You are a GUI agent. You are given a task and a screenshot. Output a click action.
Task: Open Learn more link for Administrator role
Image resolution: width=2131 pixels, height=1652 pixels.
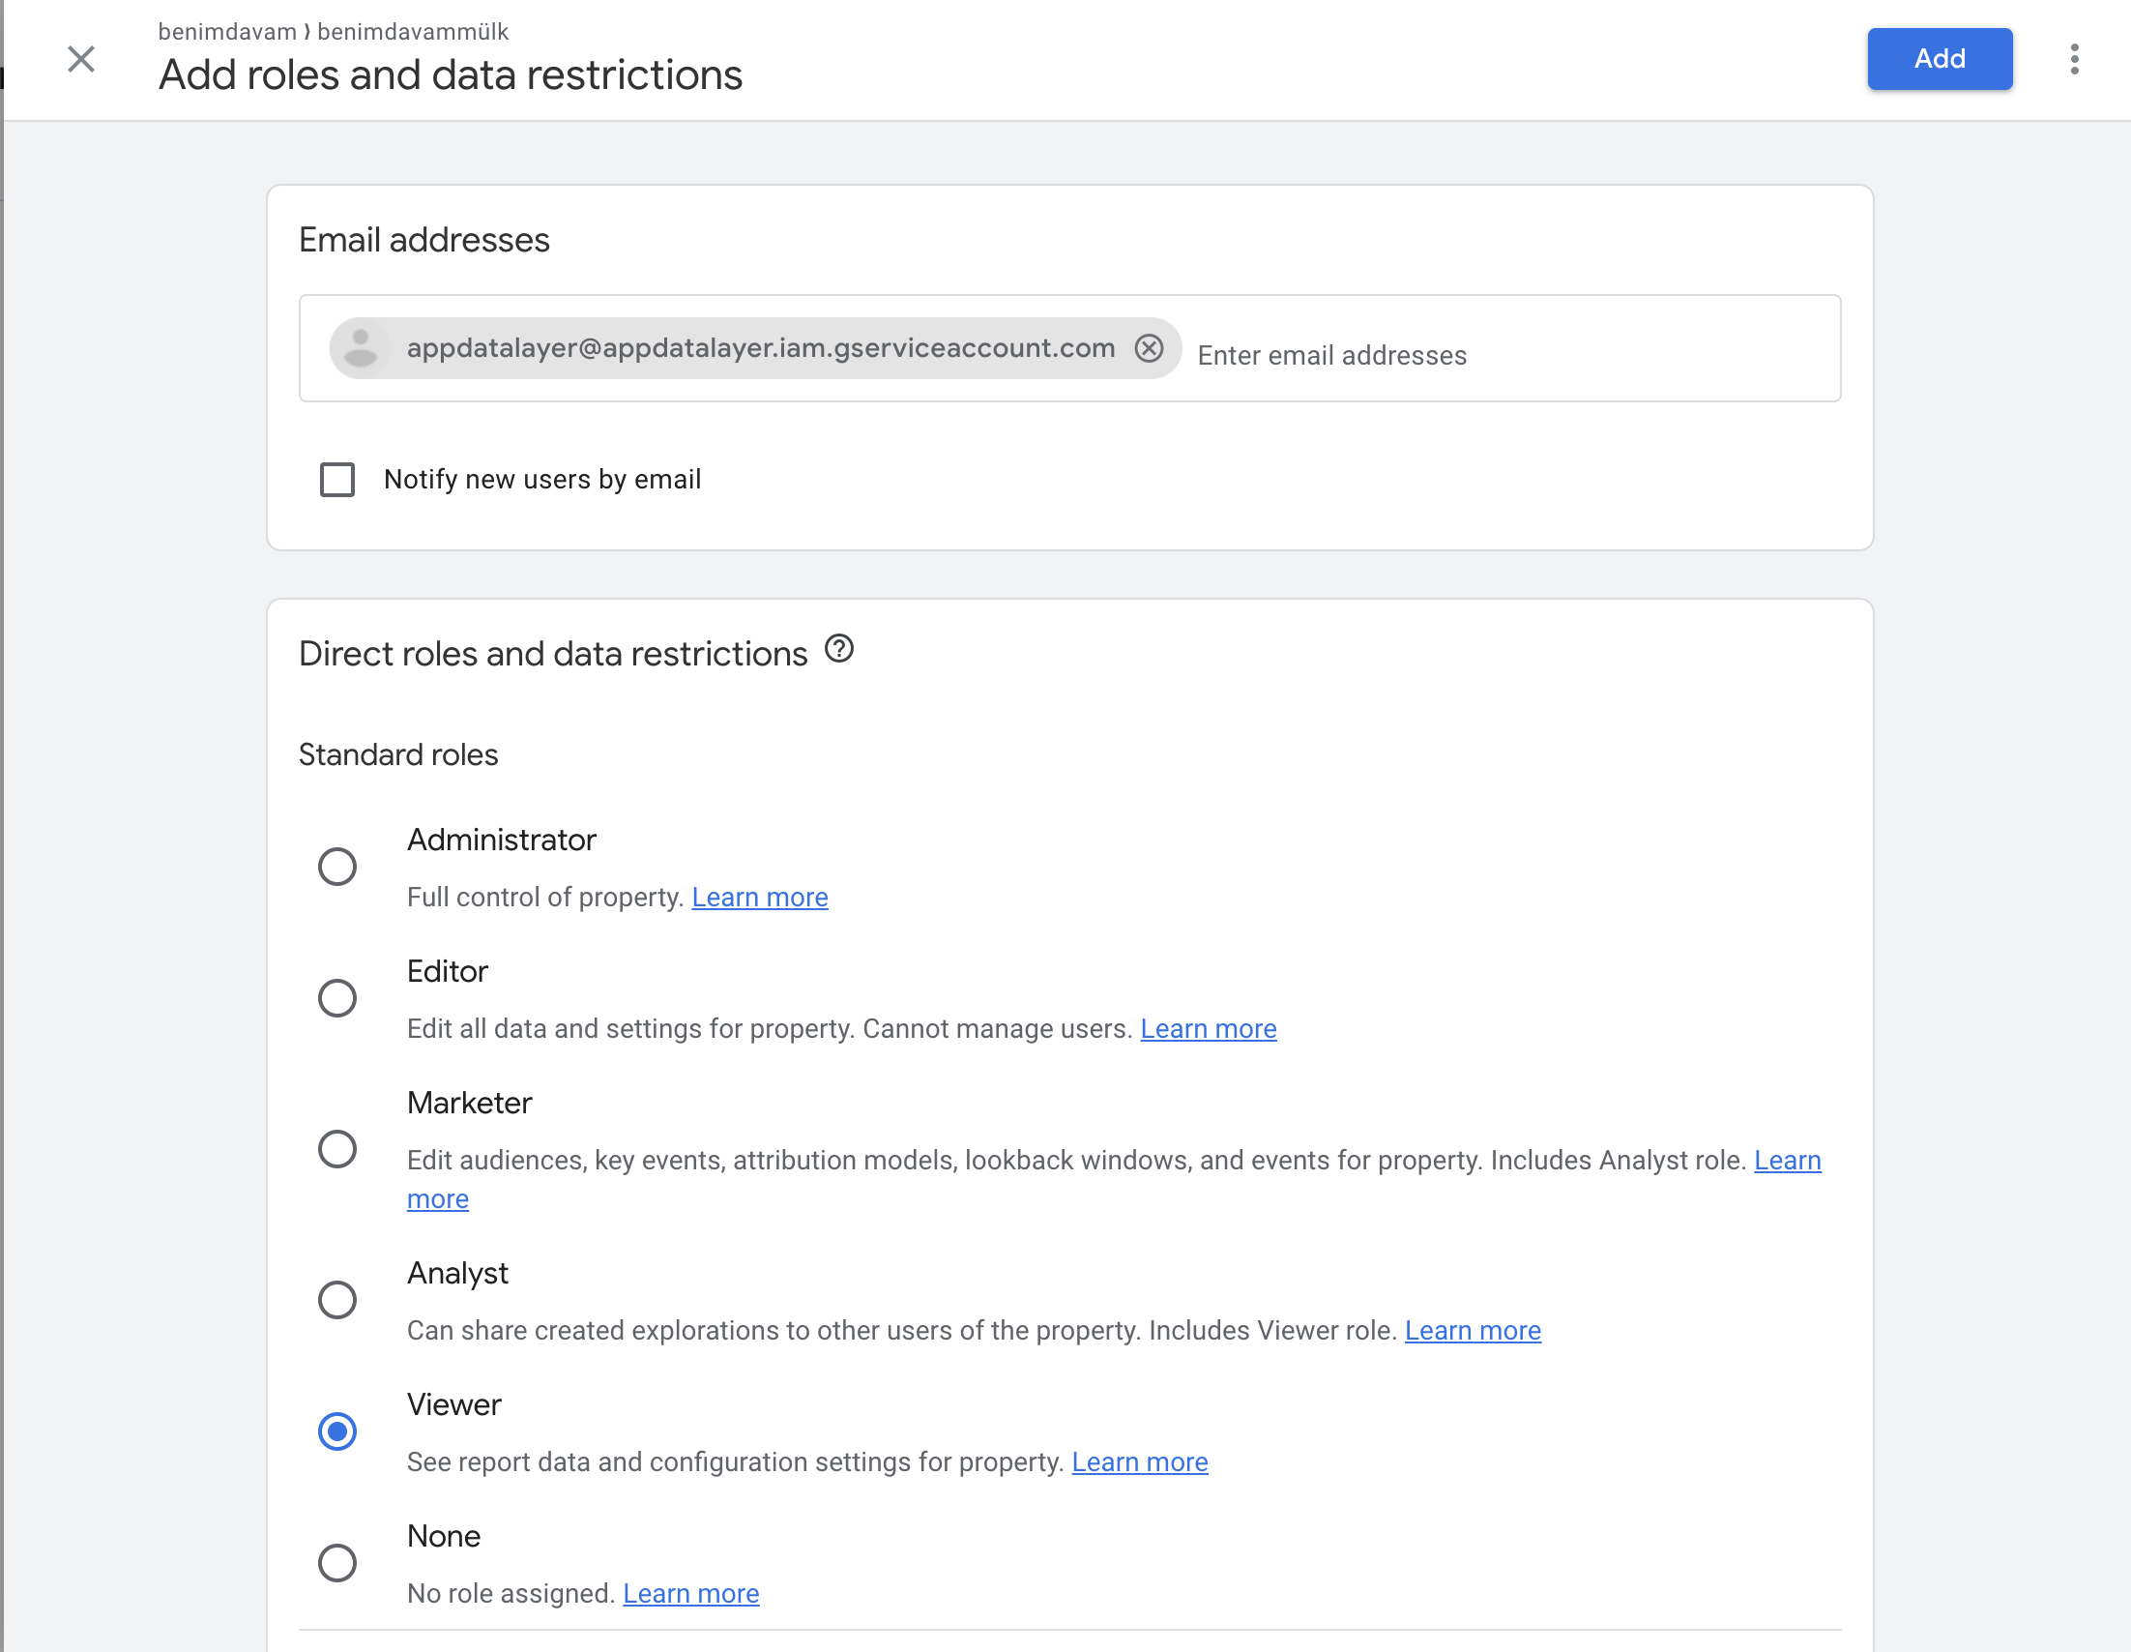tap(759, 897)
